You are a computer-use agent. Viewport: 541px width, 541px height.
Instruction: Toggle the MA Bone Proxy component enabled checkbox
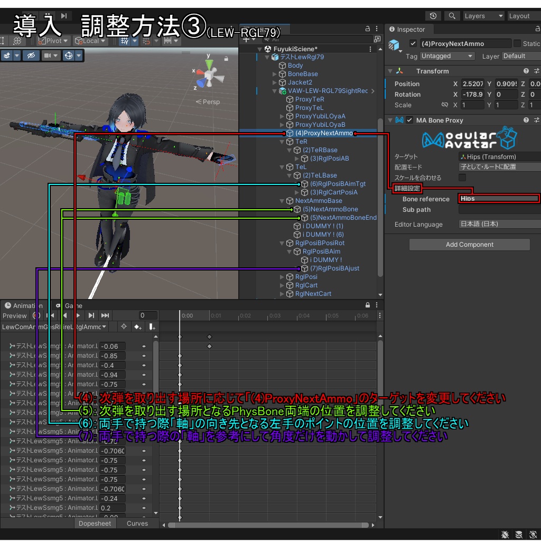409,120
